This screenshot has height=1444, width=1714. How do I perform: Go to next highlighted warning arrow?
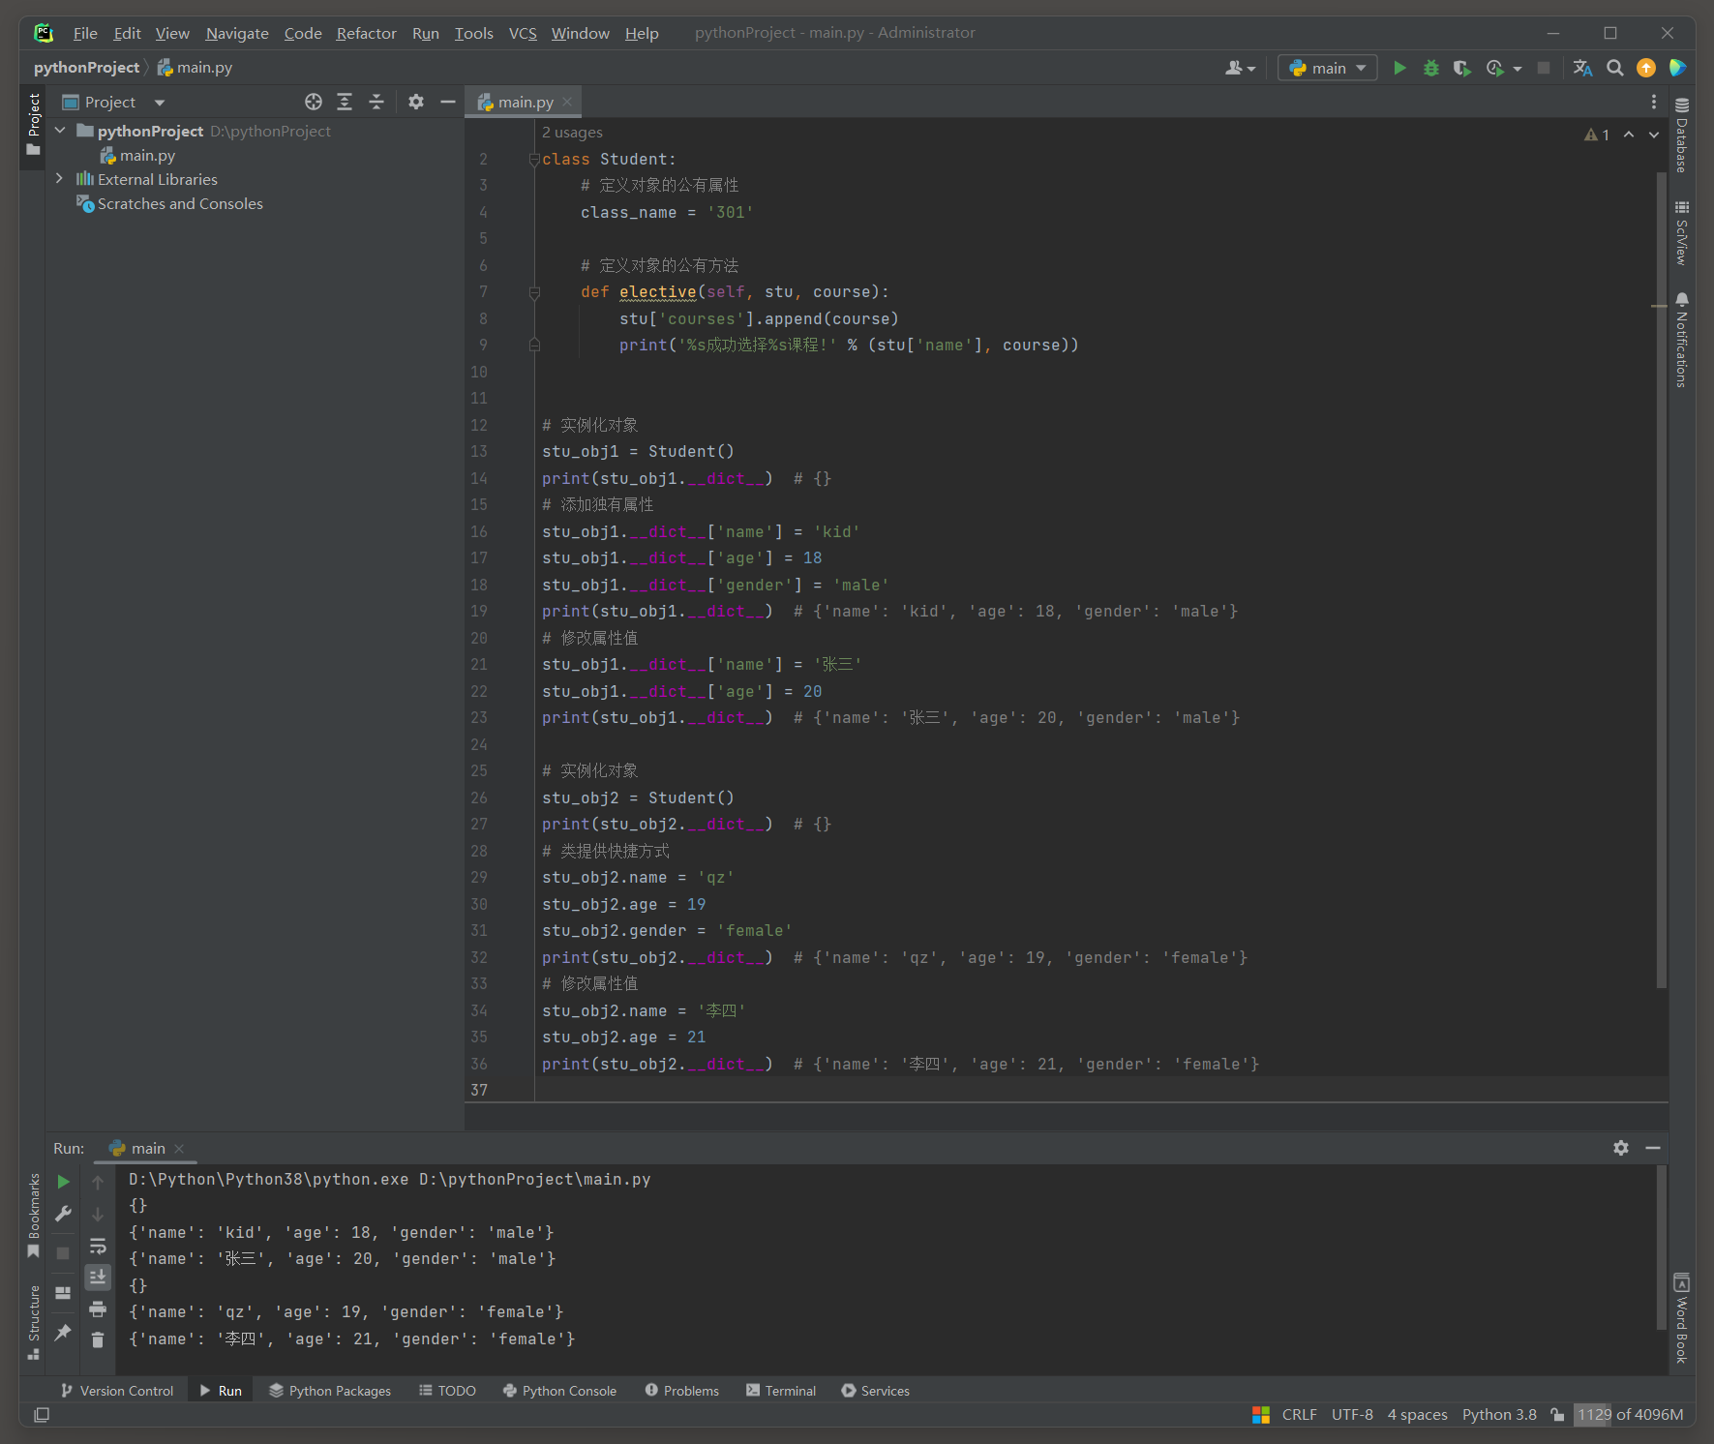tap(1654, 135)
